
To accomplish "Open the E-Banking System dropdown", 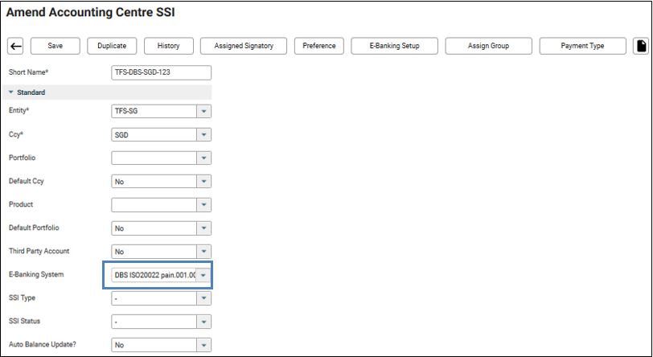I will tap(203, 276).
